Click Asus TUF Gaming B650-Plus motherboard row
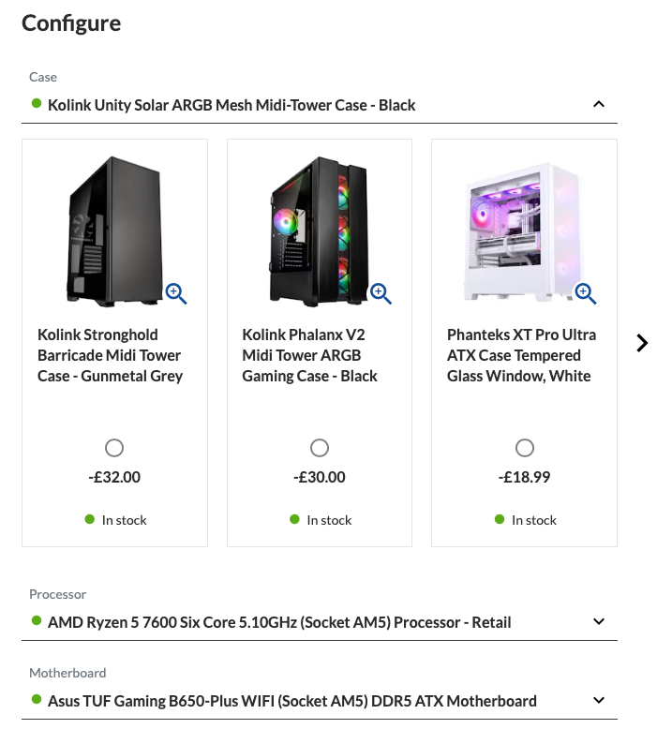 pyautogui.click(x=320, y=701)
